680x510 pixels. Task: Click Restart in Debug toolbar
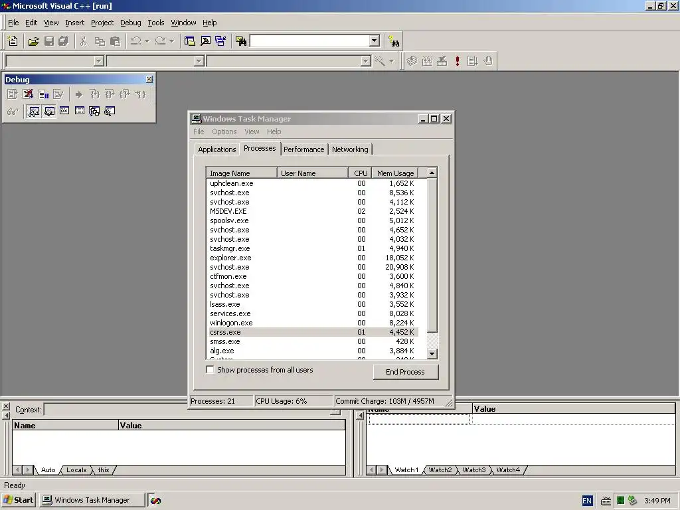[12, 94]
